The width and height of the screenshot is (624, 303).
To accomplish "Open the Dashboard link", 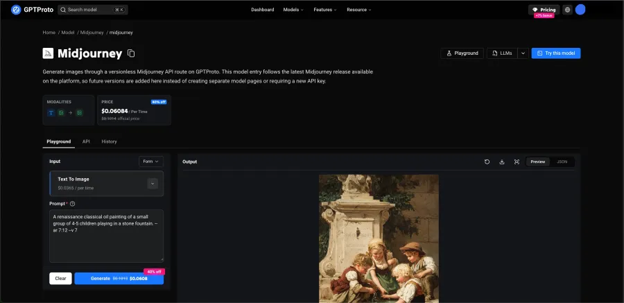I will tap(262, 10).
